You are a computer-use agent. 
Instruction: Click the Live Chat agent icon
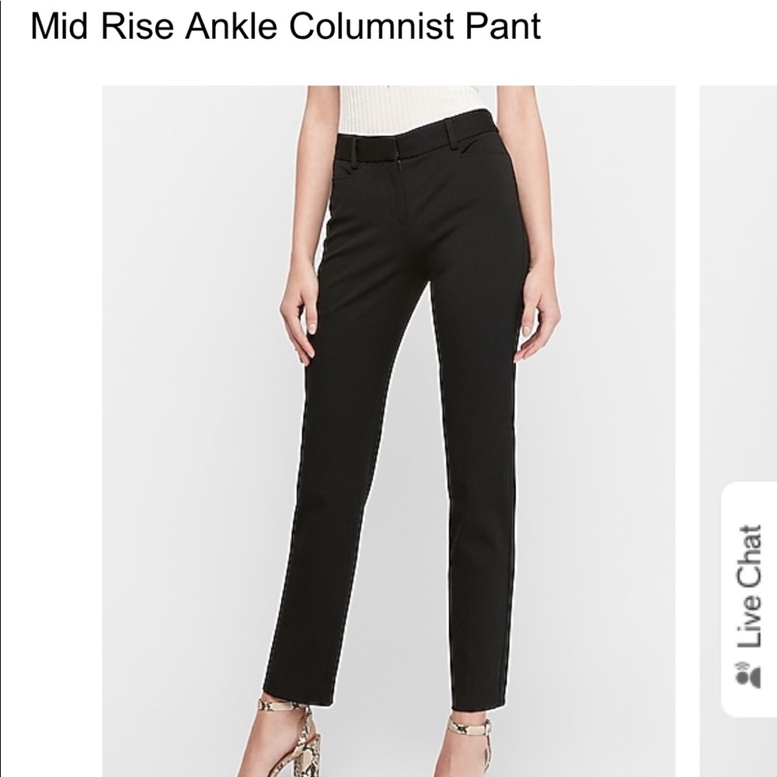coord(749,674)
